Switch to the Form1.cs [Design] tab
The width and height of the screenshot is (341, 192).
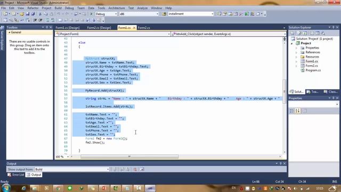(68, 28)
